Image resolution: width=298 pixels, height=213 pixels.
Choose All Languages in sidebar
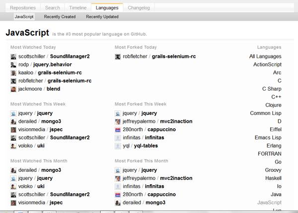[265, 56]
